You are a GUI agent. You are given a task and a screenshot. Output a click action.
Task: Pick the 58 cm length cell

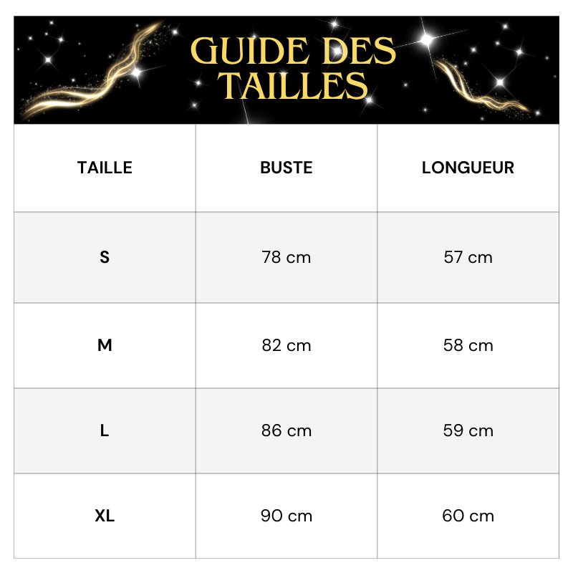tap(468, 345)
